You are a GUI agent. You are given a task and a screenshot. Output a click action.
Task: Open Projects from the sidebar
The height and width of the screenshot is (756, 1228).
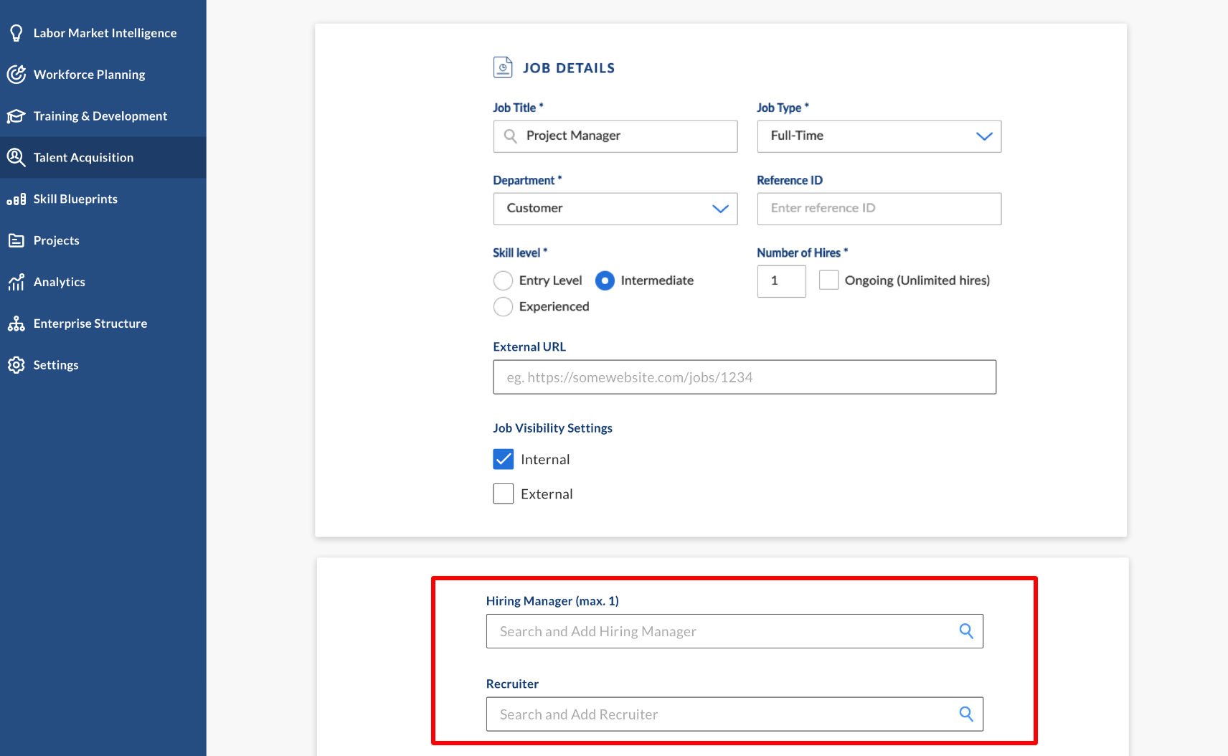(56, 241)
